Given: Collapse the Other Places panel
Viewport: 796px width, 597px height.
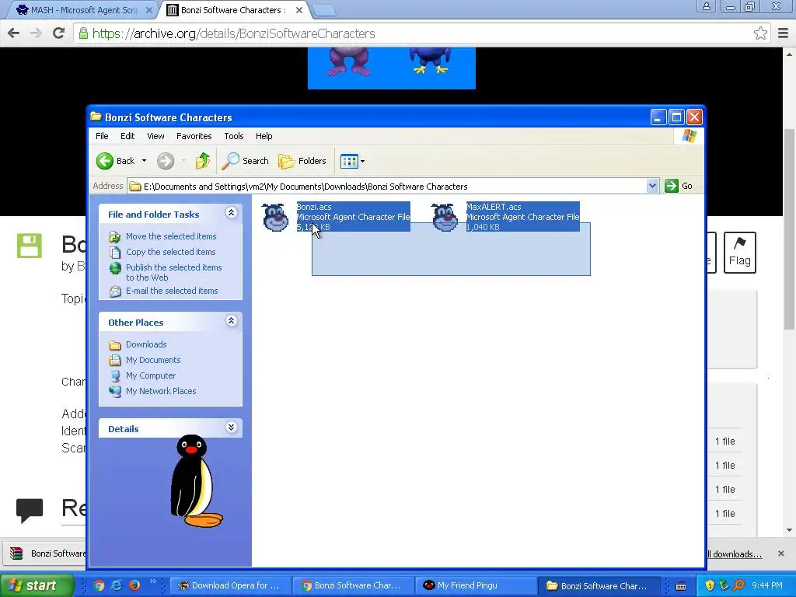Looking at the screenshot, I should [231, 321].
